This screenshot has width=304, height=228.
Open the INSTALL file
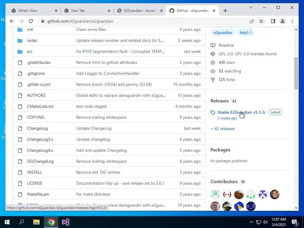pos(34,172)
